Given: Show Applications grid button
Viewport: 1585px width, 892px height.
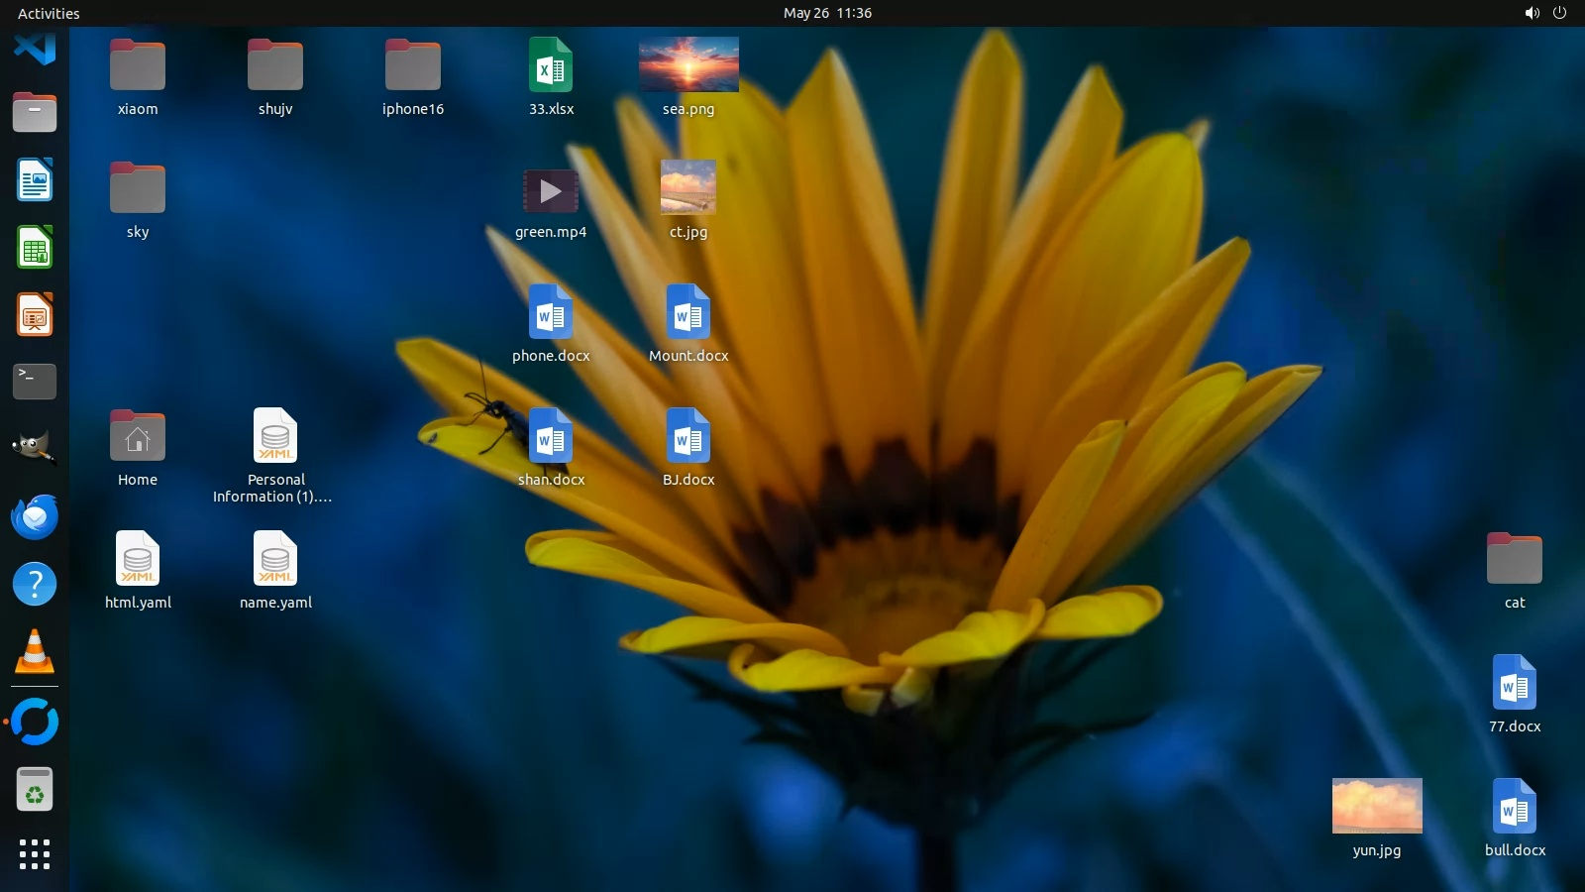Looking at the screenshot, I should click(x=35, y=854).
